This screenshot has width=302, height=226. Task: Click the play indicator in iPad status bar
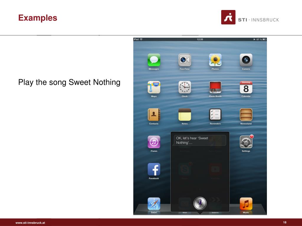coord(255,39)
